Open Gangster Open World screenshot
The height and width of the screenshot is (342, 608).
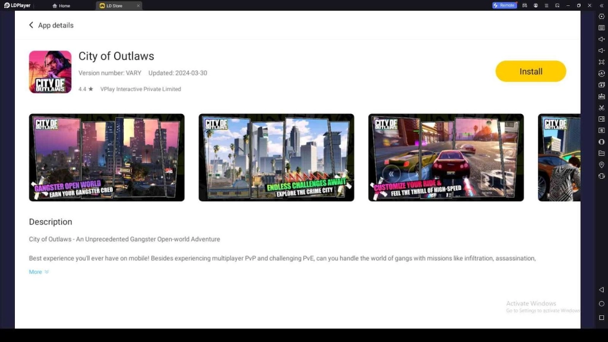[107, 157]
